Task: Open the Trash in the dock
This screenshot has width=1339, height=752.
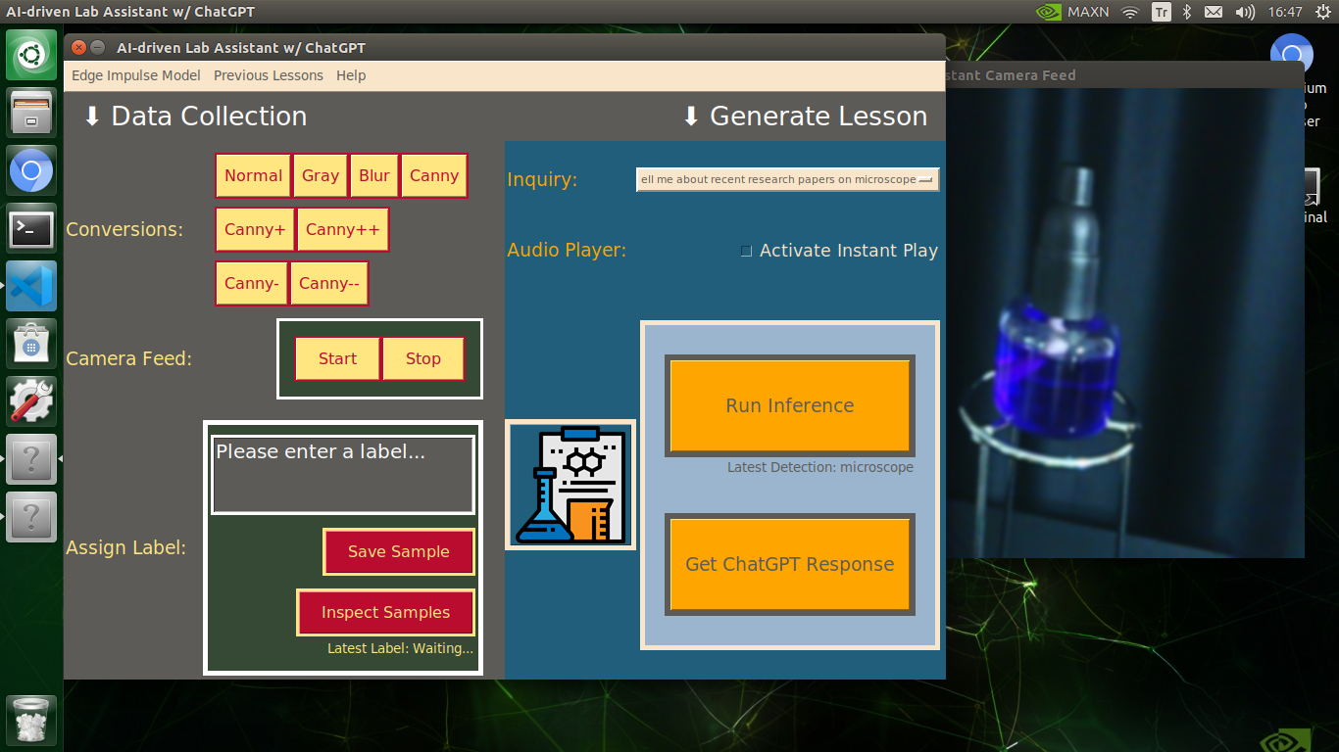Action: (x=31, y=721)
